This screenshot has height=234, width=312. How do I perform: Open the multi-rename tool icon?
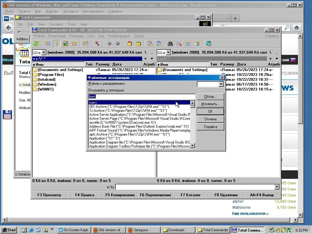click(179, 44)
